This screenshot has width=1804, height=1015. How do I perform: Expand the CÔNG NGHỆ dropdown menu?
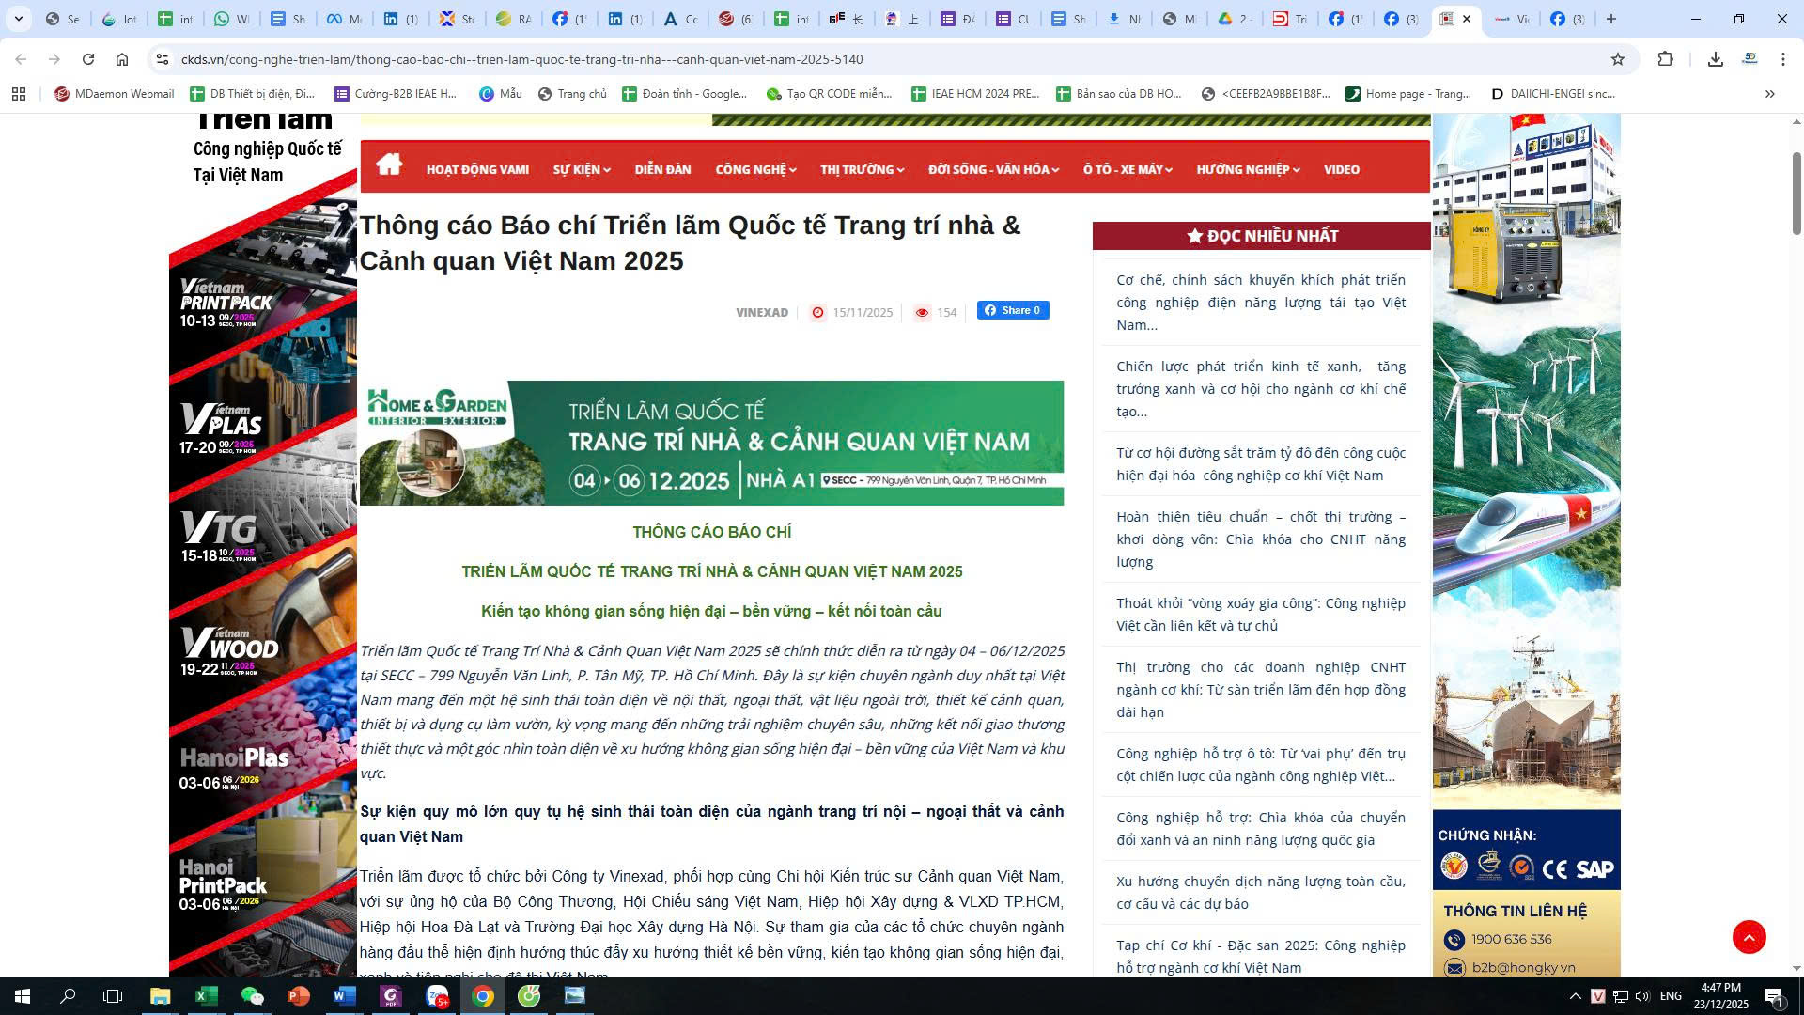pos(755,170)
